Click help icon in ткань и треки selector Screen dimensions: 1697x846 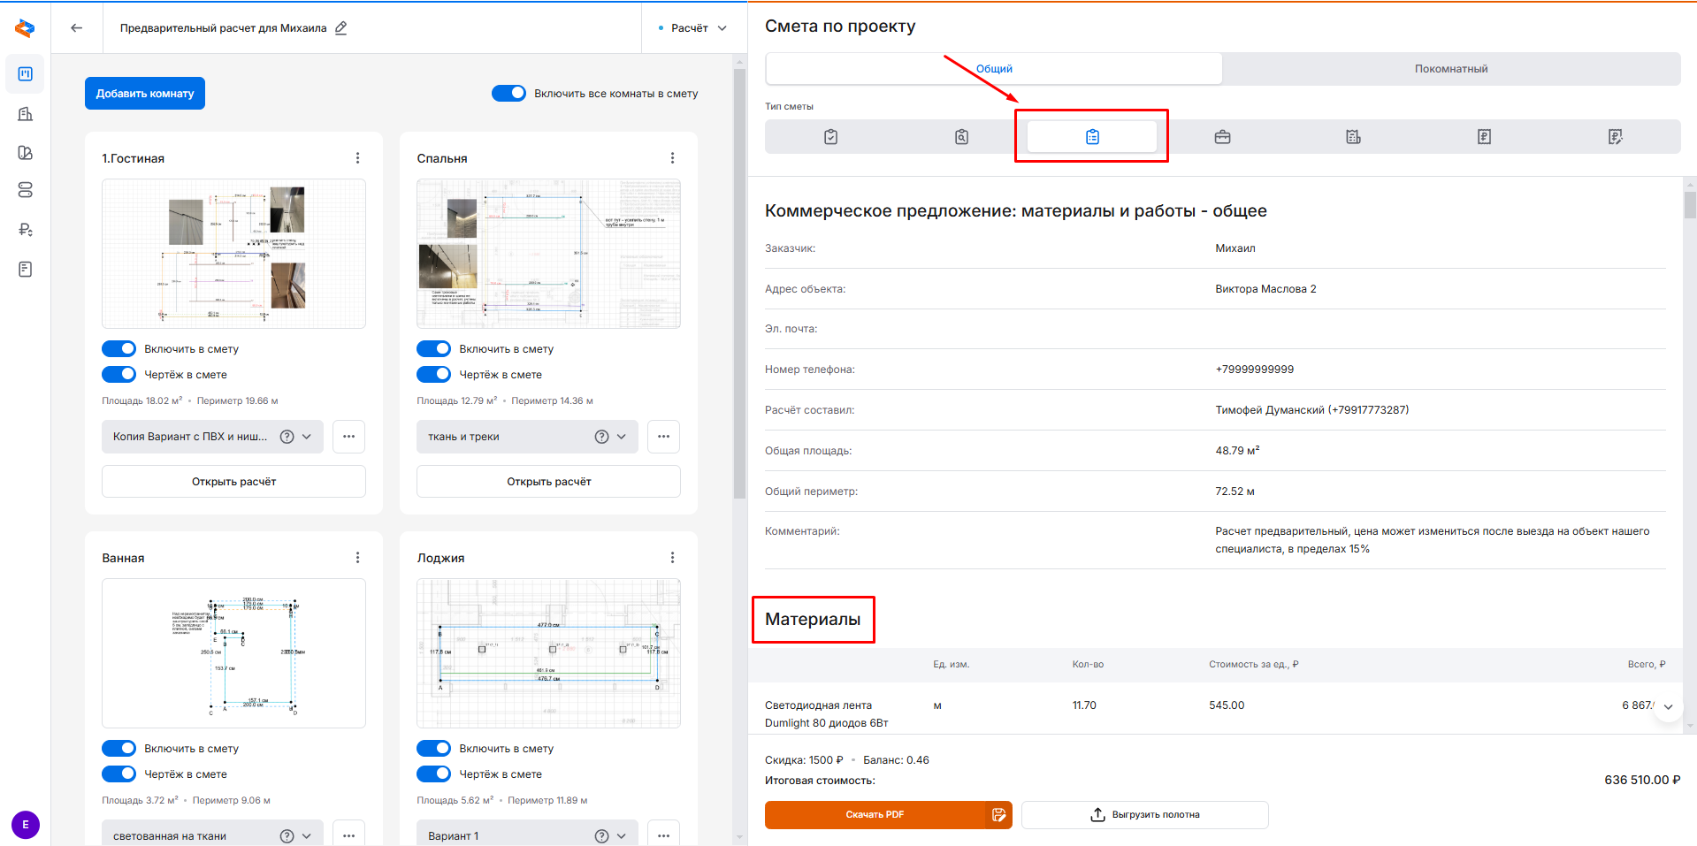pyautogui.click(x=601, y=437)
